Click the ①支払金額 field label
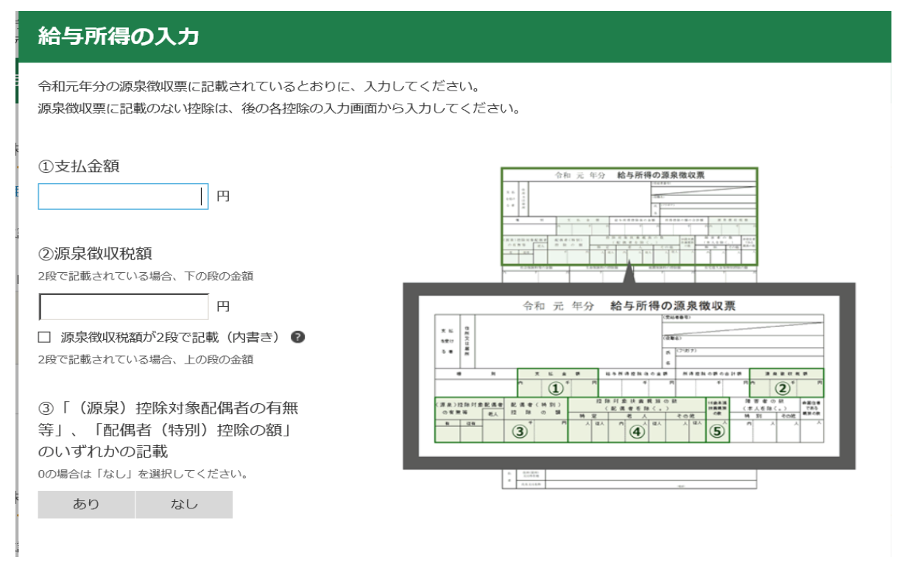This screenshot has width=915, height=571. tap(79, 166)
